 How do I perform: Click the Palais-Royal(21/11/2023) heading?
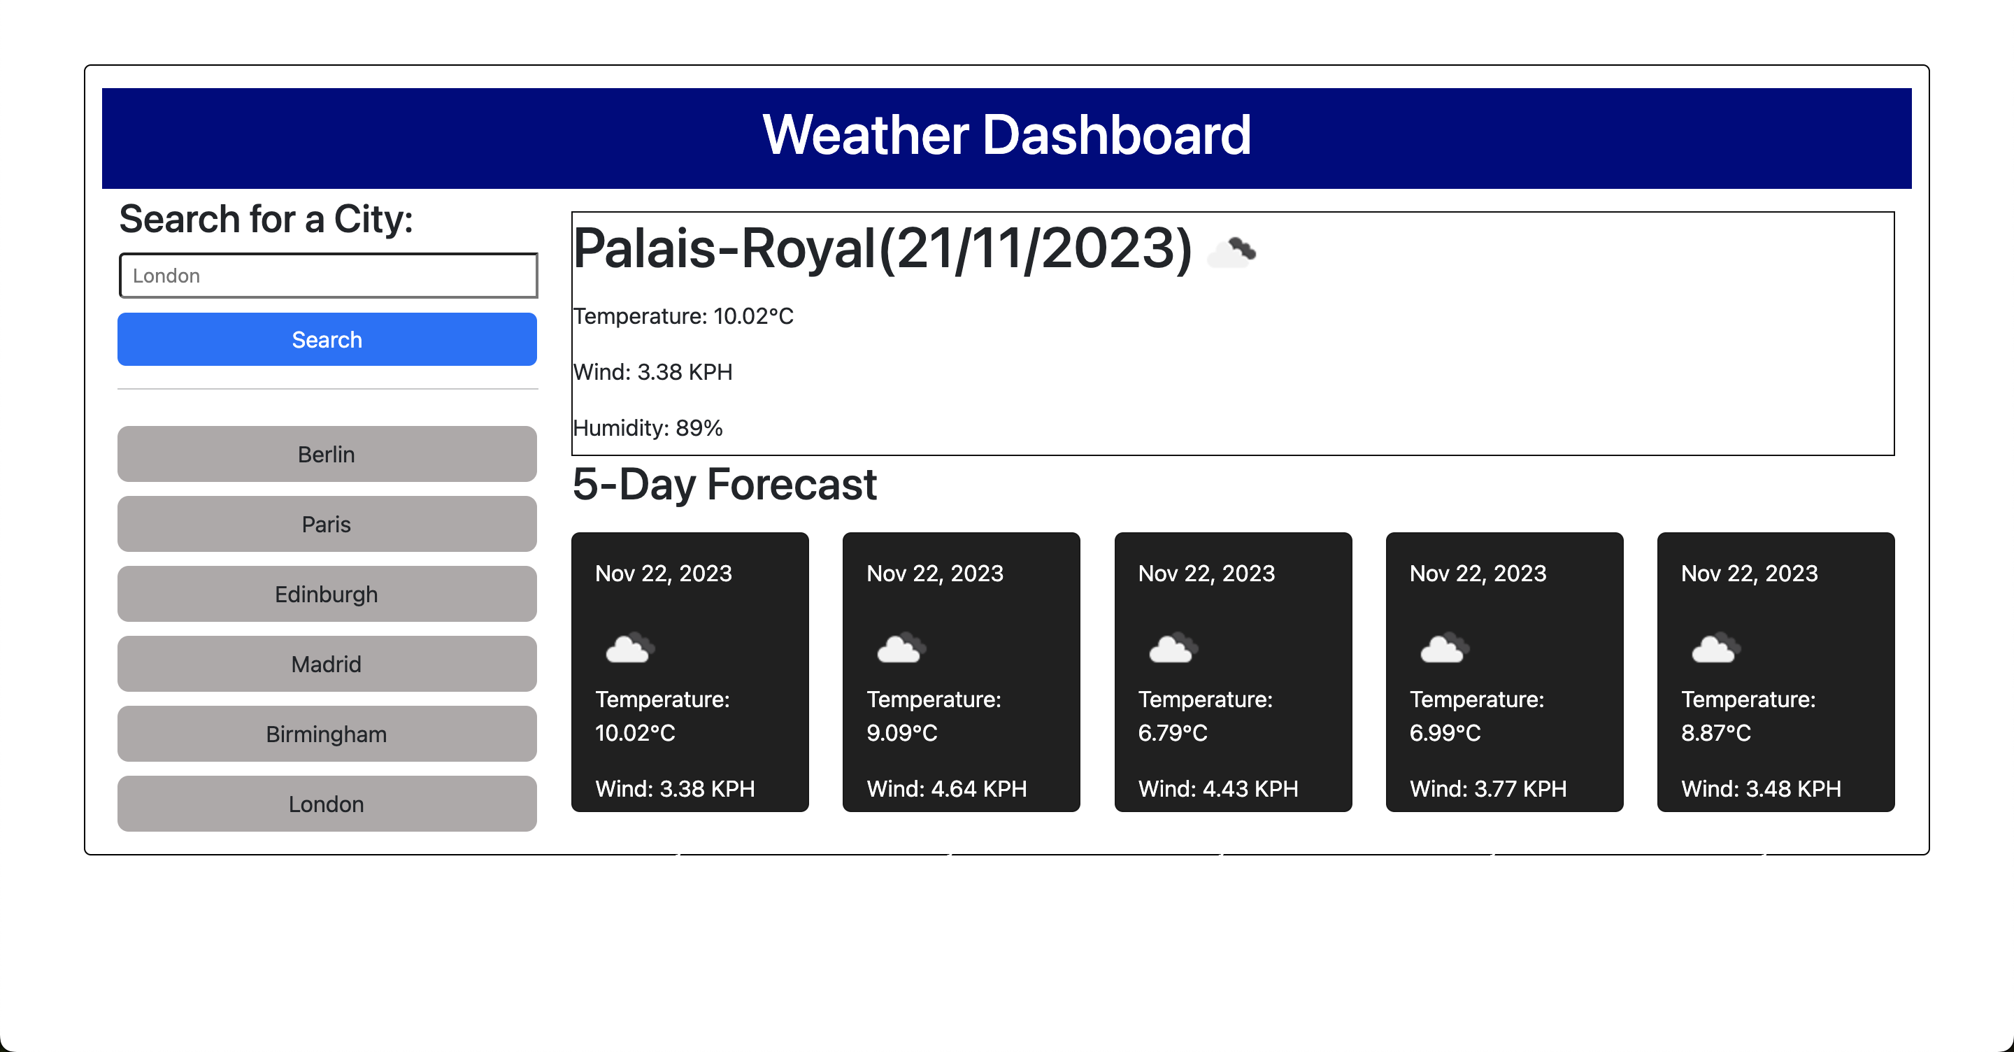click(883, 249)
